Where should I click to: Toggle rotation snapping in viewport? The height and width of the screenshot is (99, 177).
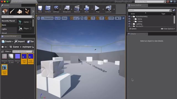(98, 18)
